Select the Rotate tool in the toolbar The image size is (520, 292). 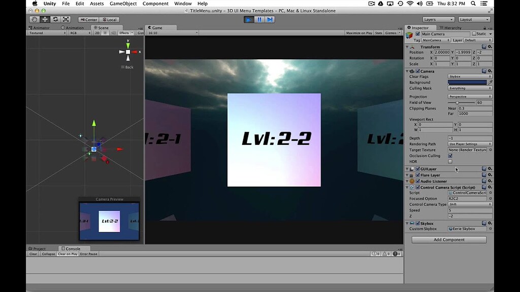[x=55, y=19]
